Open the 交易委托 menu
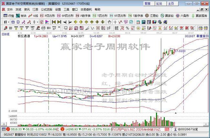Screen dimensions: 210x138 pos(86,9)
